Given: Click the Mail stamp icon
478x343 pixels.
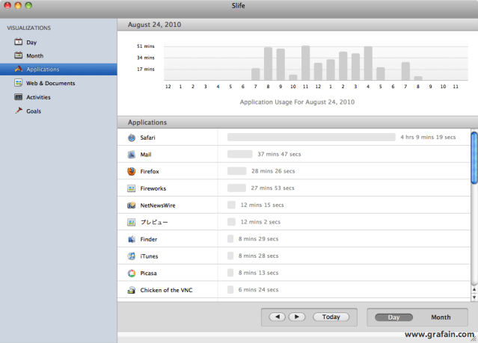Looking at the screenshot, I should 132,155.
